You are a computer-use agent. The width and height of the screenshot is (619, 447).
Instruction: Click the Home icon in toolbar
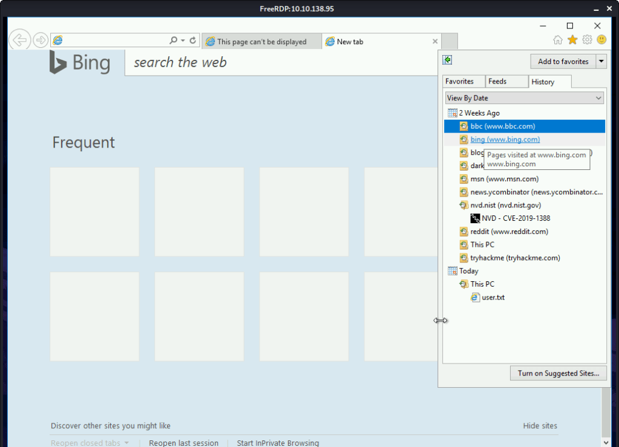click(558, 40)
